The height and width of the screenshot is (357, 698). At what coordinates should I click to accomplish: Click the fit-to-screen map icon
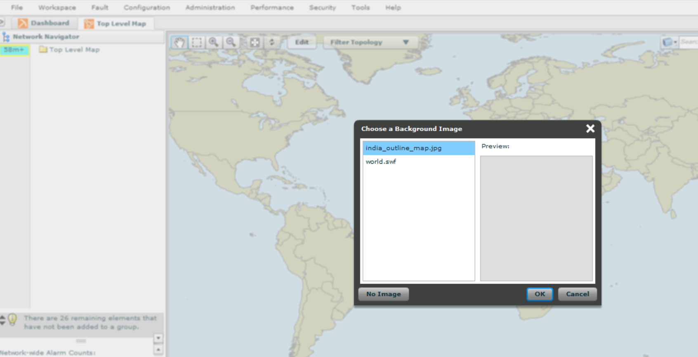(x=255, y=42)
